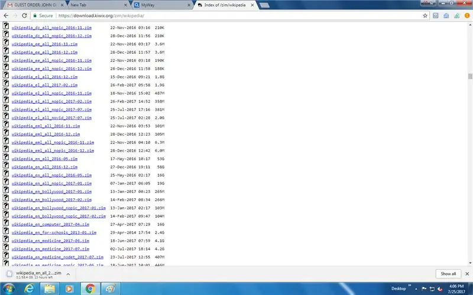Click the 53G size of wikipedia_en_all_2016-05
Screen dimensions: 473x295
click(x=160, y=159)
